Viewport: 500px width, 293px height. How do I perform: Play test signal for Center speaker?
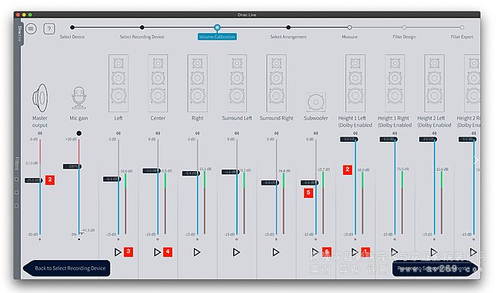(157, 252)
